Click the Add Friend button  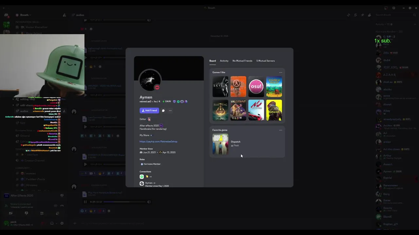click(149, 111)
